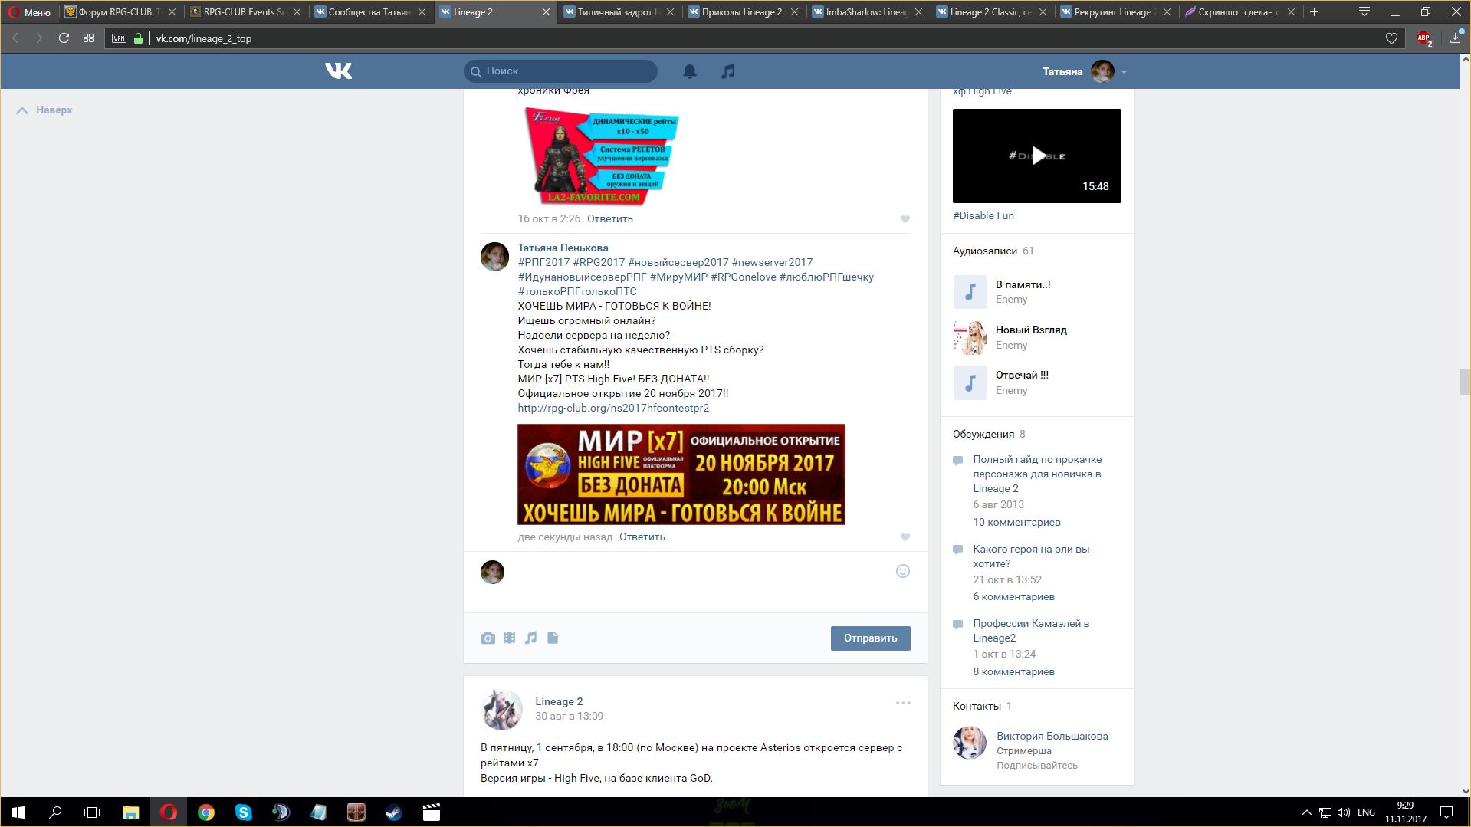Attach a document to the comment

[553, 638]
